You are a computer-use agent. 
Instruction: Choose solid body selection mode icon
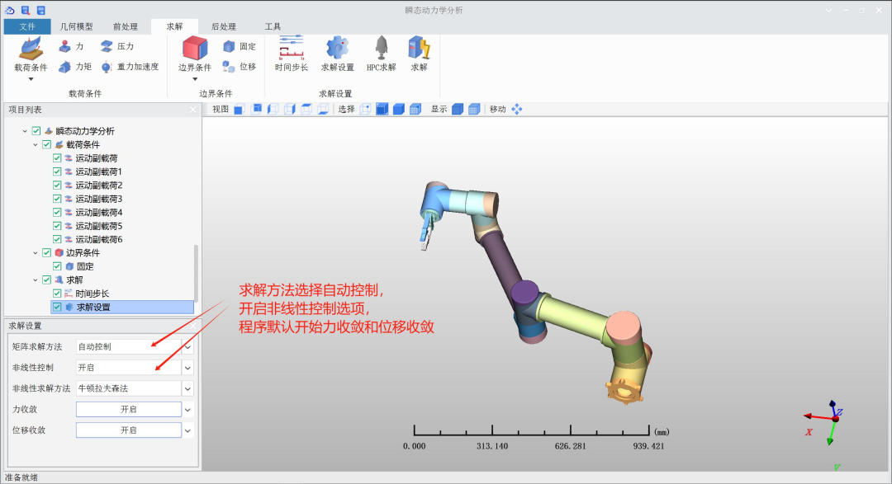[399, 109]
